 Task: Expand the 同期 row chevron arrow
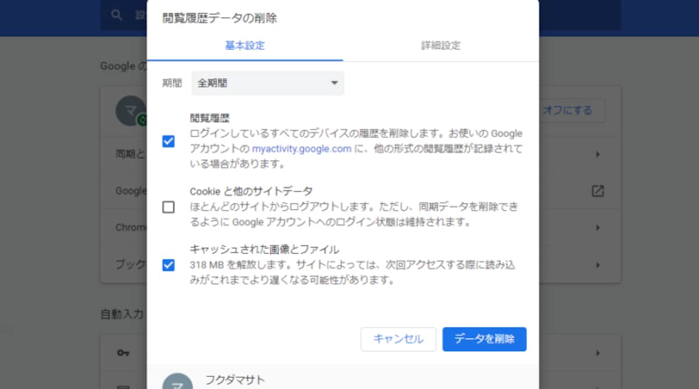(x=598, y=155)
